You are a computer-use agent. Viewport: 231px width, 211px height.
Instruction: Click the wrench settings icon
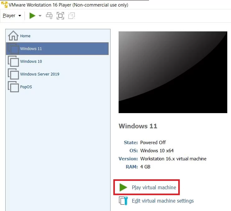pos(123,201)
